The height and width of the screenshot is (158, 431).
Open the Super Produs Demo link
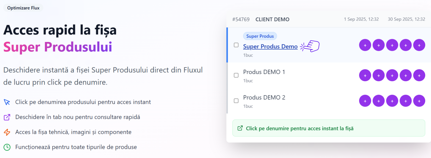coord(270,46)
